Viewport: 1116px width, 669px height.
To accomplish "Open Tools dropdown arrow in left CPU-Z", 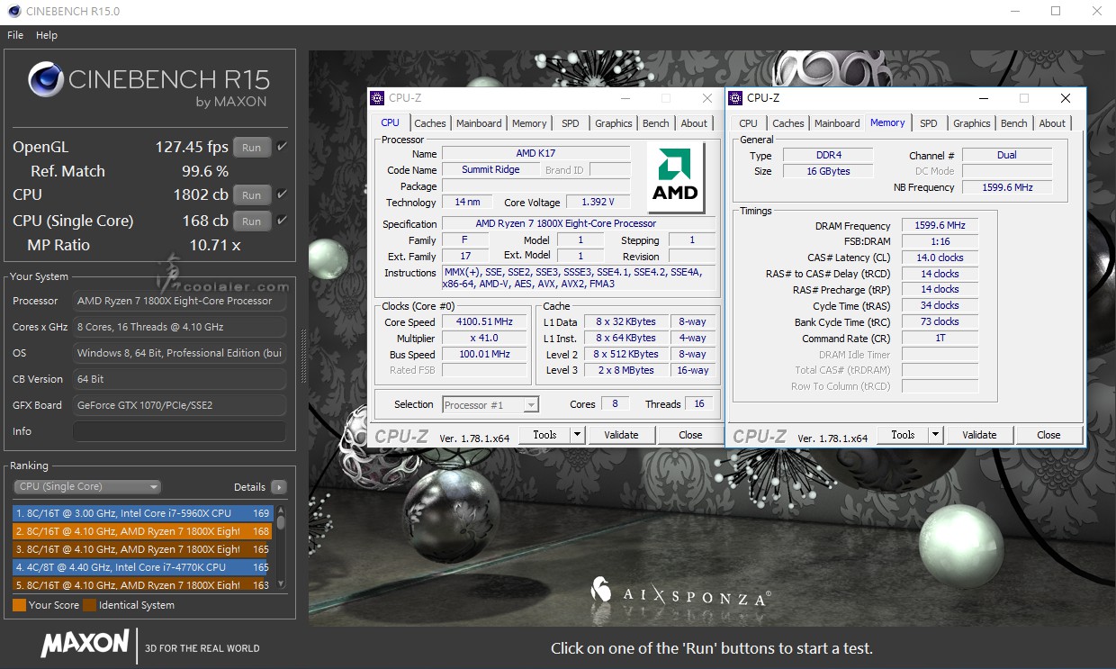I will (x=578, y=435).
